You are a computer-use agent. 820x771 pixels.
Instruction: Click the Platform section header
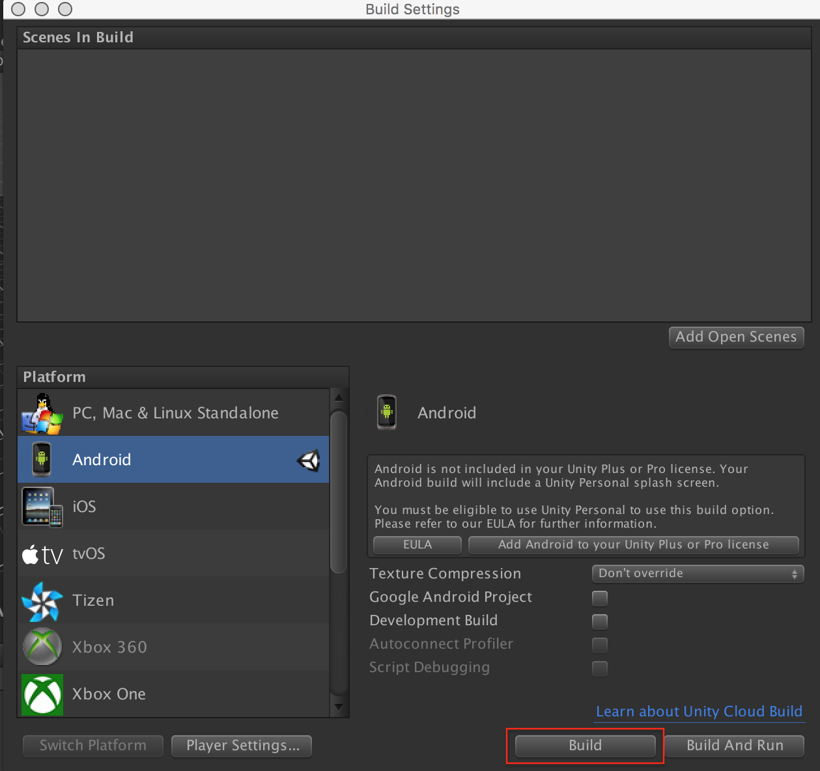pyautogui.click(x=183, y=377)
